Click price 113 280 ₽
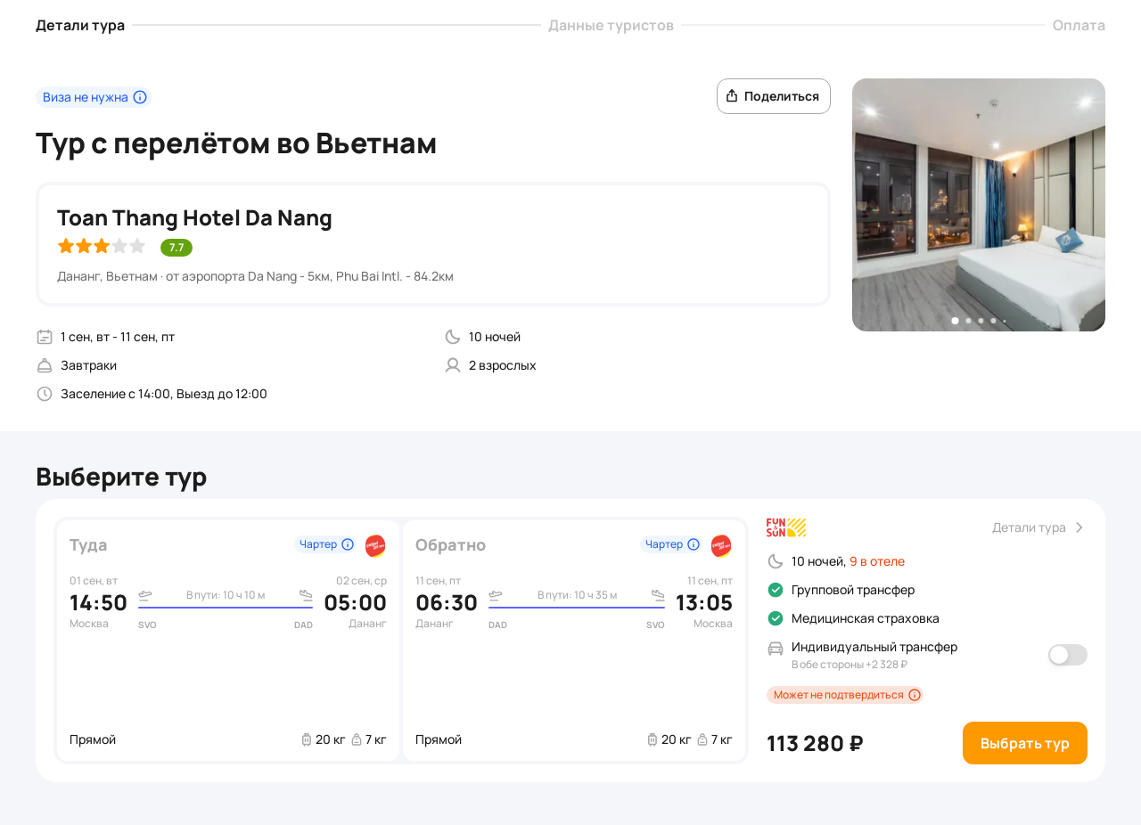Viewport: 1141px width, 825px height. [815, 743]
